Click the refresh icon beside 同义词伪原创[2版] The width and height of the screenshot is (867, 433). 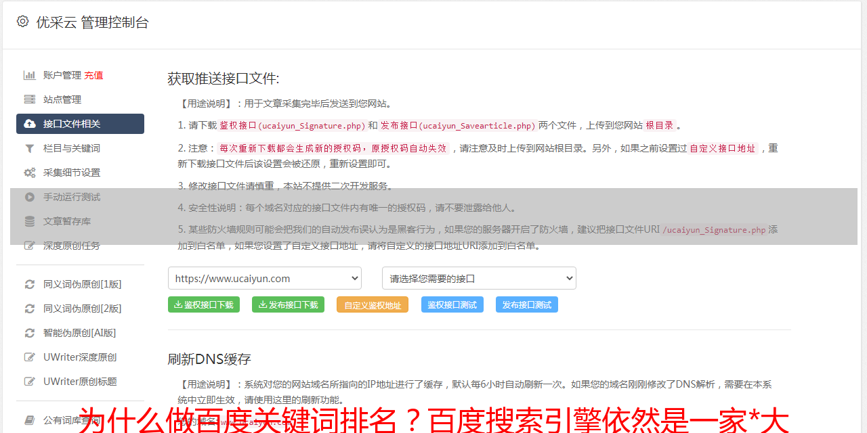point(30,309)
